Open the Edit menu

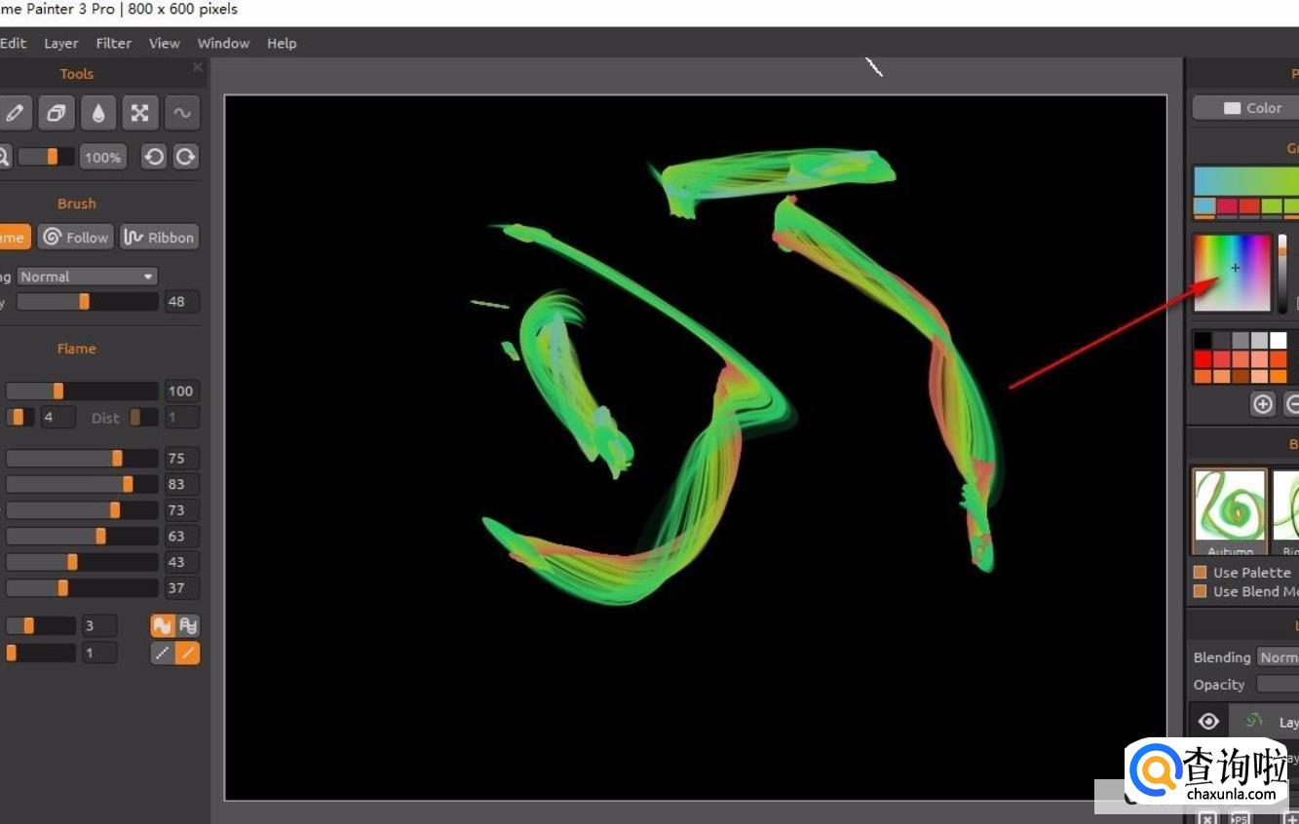[13, 43]
